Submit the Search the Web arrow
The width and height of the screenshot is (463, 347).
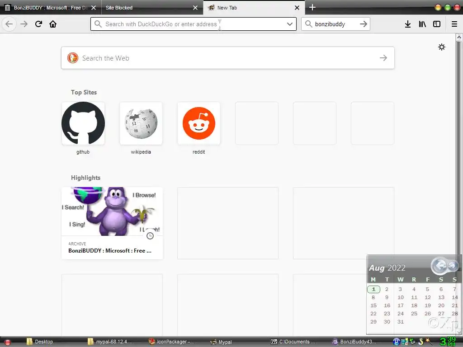(383, 58)
